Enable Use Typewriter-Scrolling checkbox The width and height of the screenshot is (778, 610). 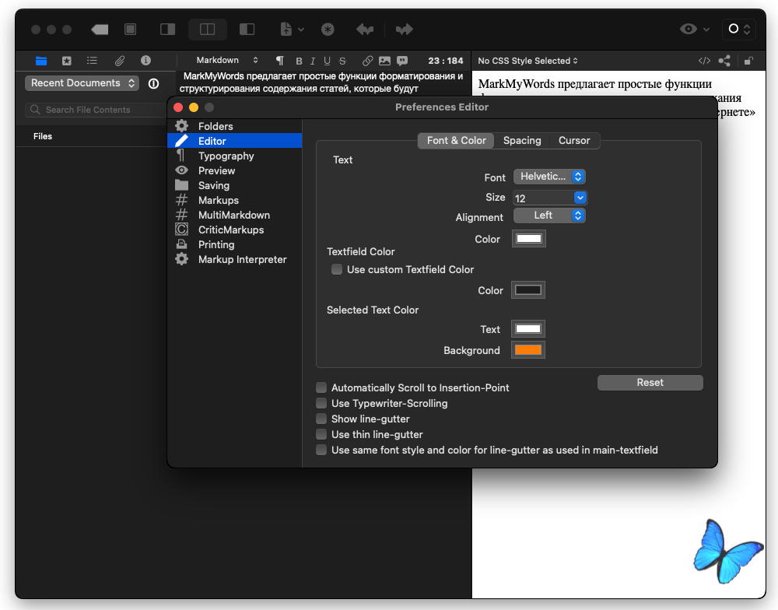click(321, 403)
